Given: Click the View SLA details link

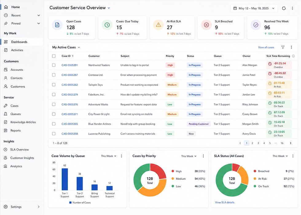Looking at the screenshot, I should (x=225, y=202).
